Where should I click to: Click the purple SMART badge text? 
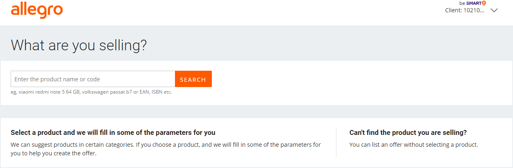[x=474, y=3]
